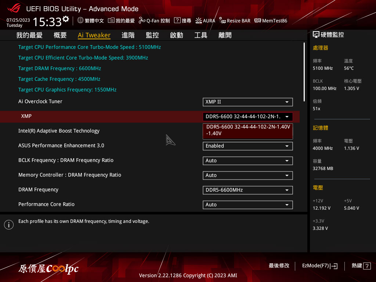
Task: Open the 繁體中文 language selector
Action: [91, 21]
